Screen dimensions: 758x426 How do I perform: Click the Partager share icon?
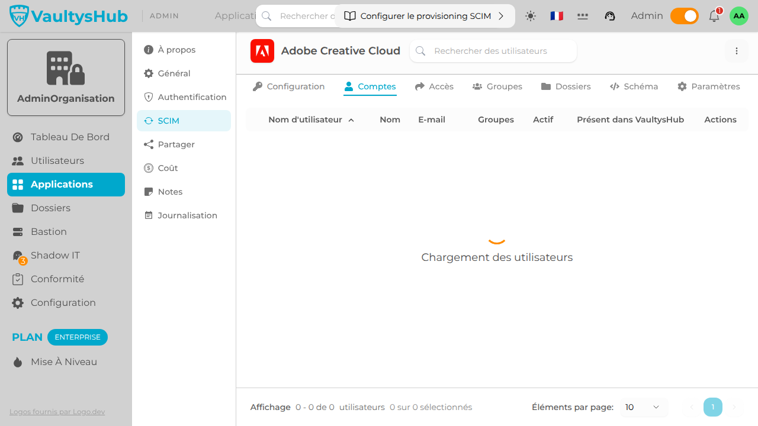point(149,144)
